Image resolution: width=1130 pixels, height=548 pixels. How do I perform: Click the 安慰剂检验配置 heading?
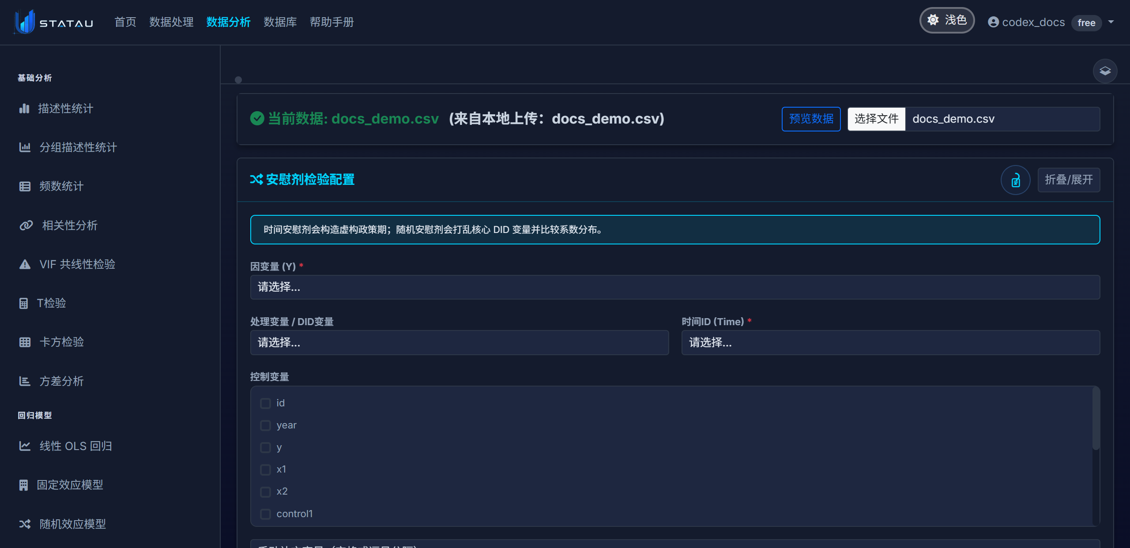point(310,180)
